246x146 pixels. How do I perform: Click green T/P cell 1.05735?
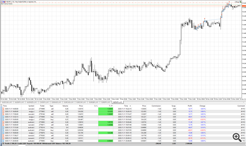(x=106, y=122)
